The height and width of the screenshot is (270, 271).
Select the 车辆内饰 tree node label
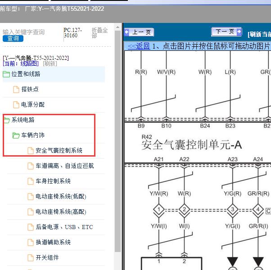33,135
